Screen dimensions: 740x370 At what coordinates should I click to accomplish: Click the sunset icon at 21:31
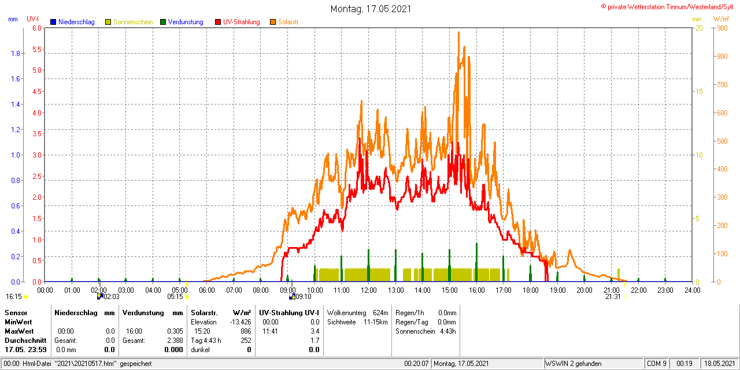(624, 296)
